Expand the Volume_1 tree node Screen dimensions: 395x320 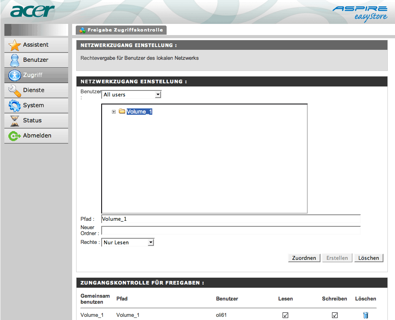point(114,112)
